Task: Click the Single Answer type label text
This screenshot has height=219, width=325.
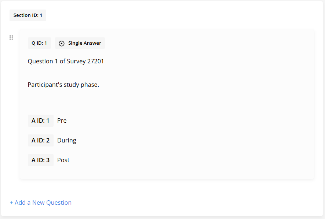Action: tap(85, 43)
